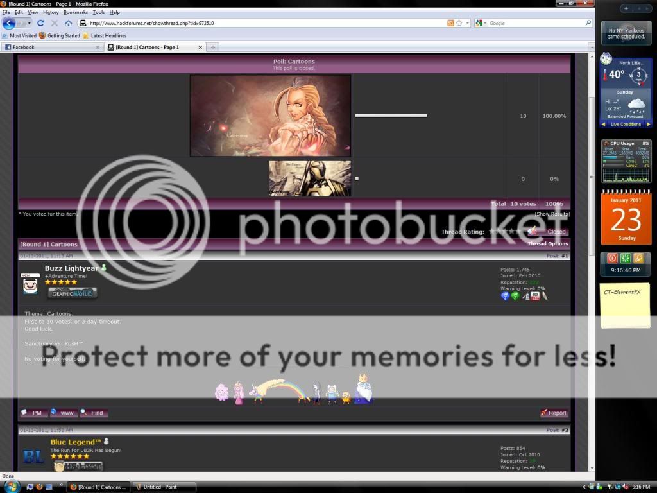
Task: Click the stop loading X icon
Action: click(x=55, y=23)
